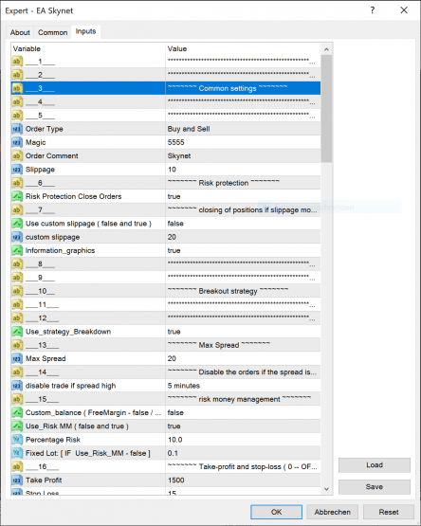The width and height of the screenshot is (421, 526).
Task: Click the help question mark in title bar
Action: [x=373, y=10]
